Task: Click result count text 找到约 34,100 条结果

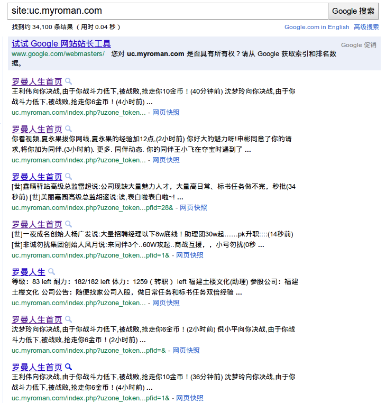Action: (42, 27)
